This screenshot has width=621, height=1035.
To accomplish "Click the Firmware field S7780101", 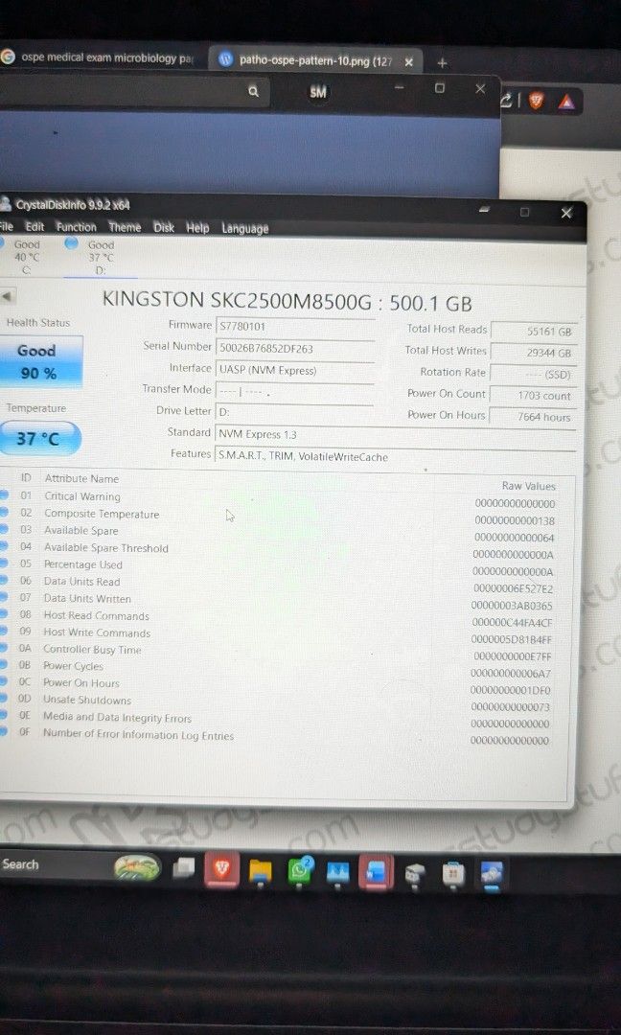I will 295,327.
